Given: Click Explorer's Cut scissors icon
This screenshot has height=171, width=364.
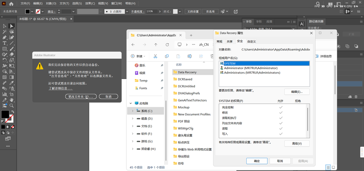Looking at the screenshot, I should pyautogui.click(x=155, y=56).
